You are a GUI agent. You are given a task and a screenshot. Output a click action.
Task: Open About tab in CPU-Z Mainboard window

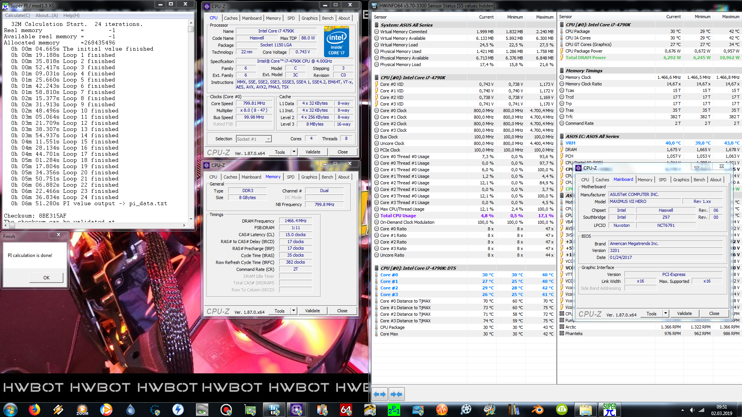(x=716, y=180)
